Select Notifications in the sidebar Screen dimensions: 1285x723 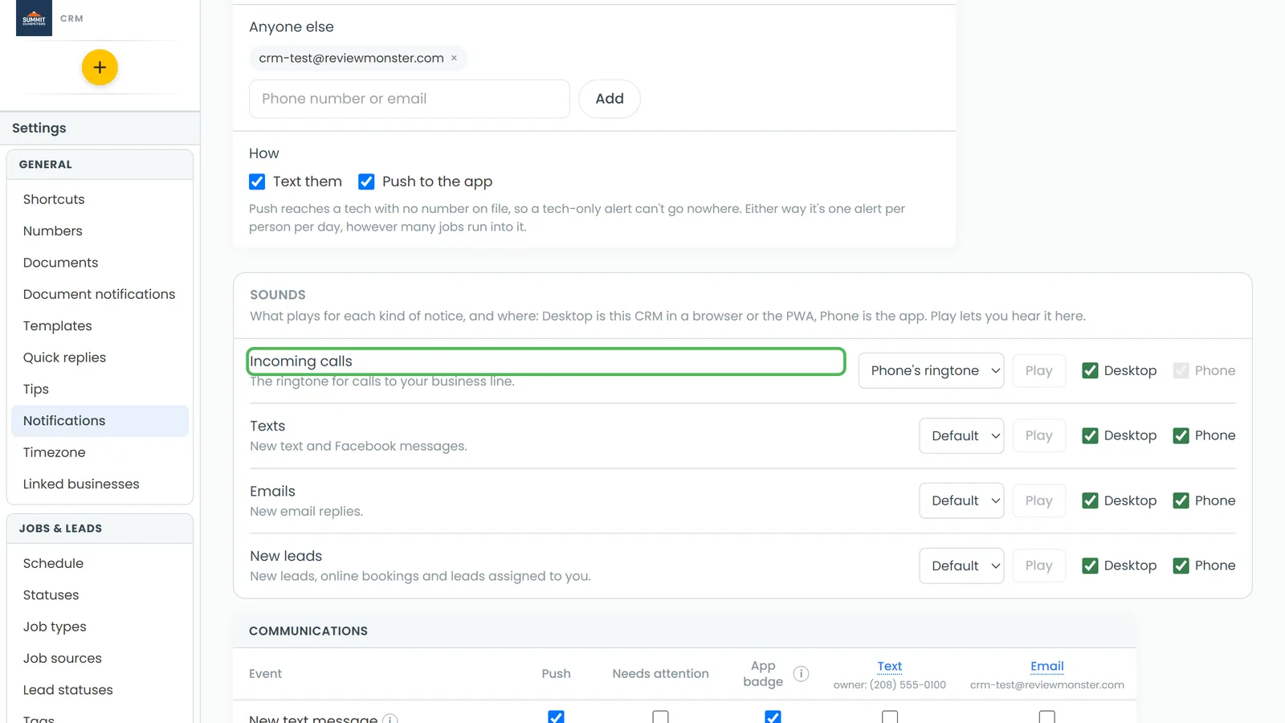(100, 421)
